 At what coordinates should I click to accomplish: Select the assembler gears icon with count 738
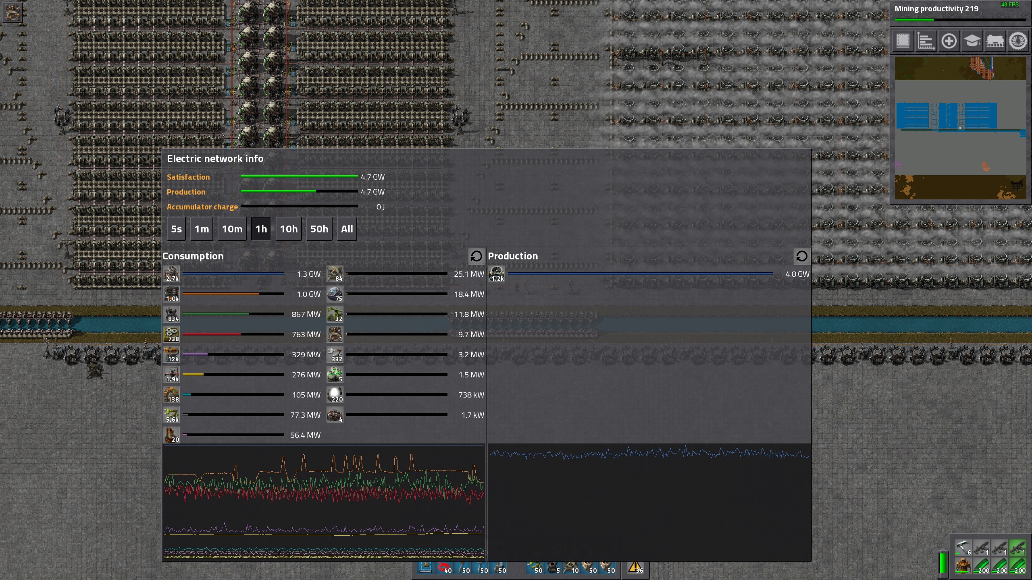172,334
